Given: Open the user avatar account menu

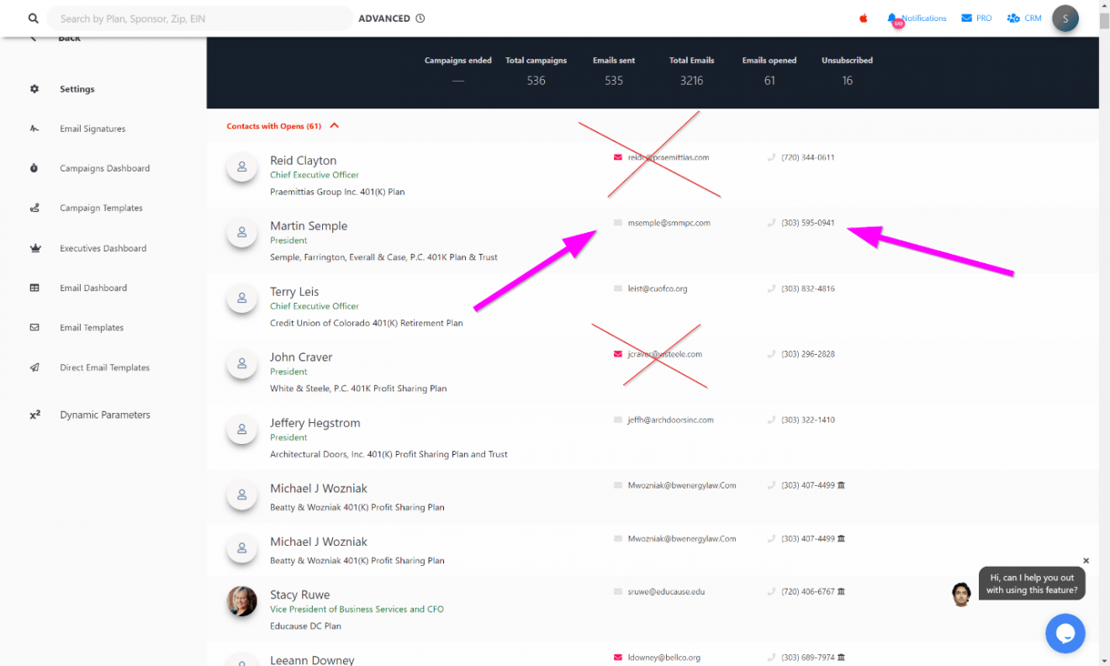Looking at the screenshot, I should pos(1065,18).
